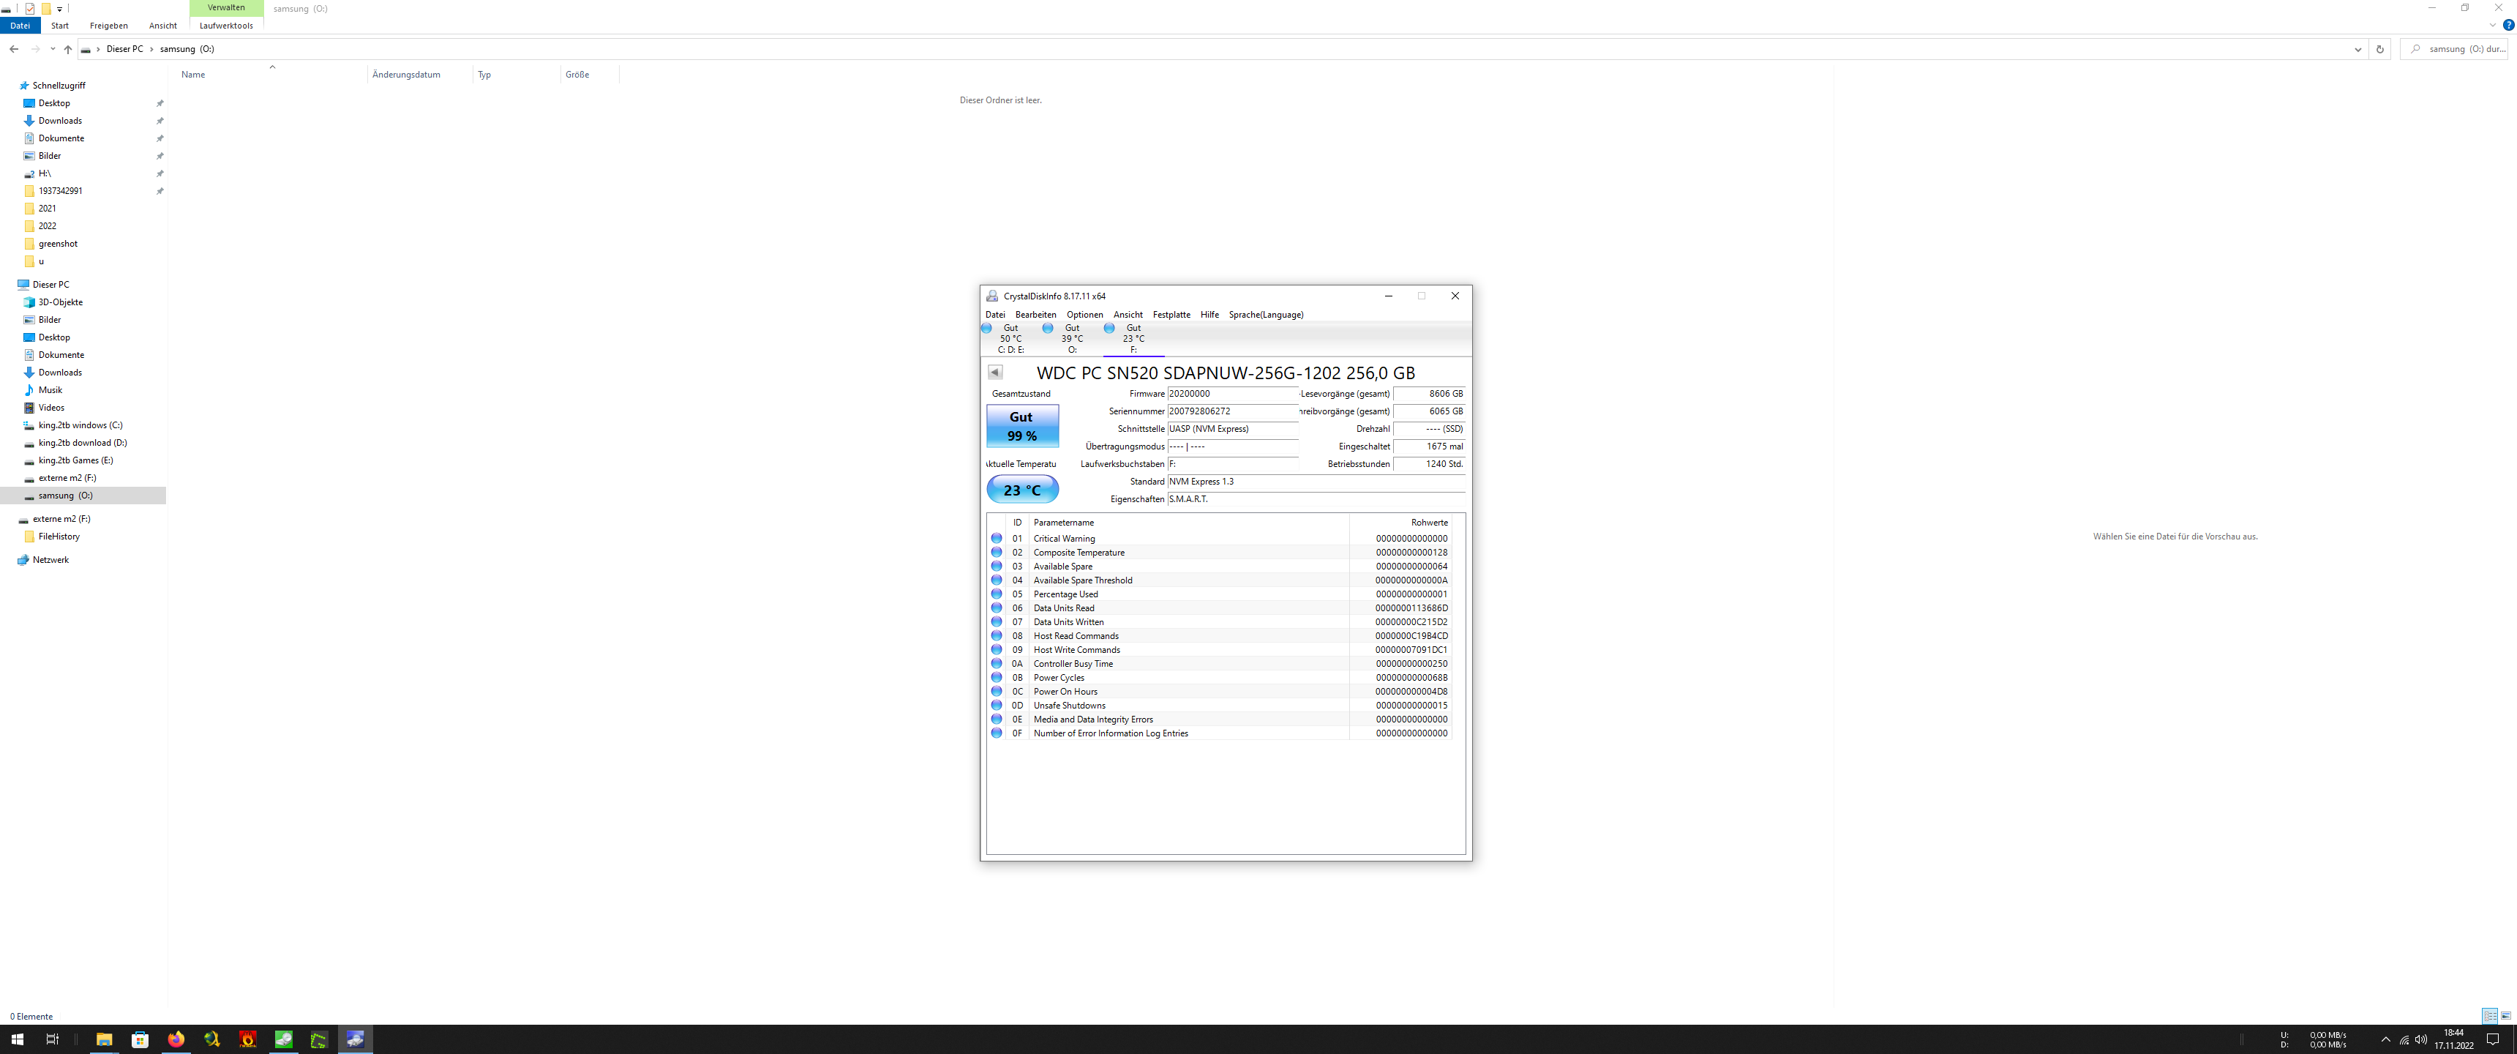This screenshot has height=1054, width=2517.
Task: Open Firefox from the taskbar
Action: 176,1039
